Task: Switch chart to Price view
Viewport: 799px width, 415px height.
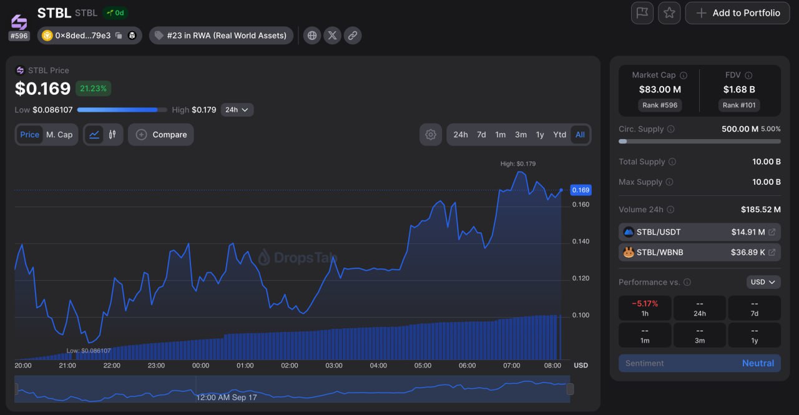Action: click(29, 135)
